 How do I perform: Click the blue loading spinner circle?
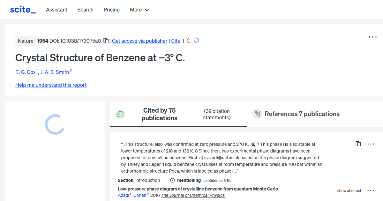click(55, 124)
